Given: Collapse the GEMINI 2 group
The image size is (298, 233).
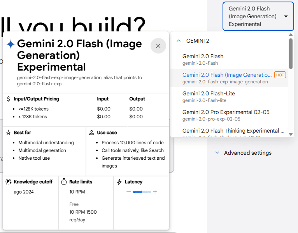Looking at the screenshot, I should tap(179, 41).
